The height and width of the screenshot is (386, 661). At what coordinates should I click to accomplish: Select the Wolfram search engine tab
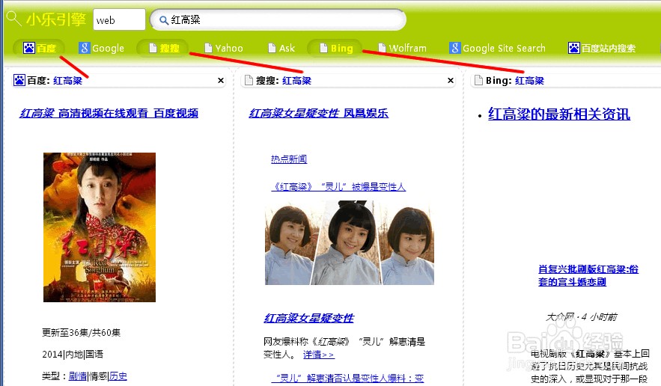[x=402, y=48]
